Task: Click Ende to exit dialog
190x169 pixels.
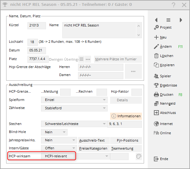Action: coord(161,159)
